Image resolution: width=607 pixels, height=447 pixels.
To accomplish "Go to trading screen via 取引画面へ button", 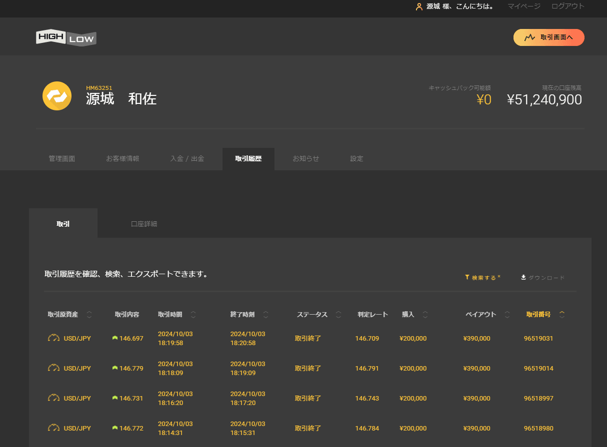I will point(548,37).
